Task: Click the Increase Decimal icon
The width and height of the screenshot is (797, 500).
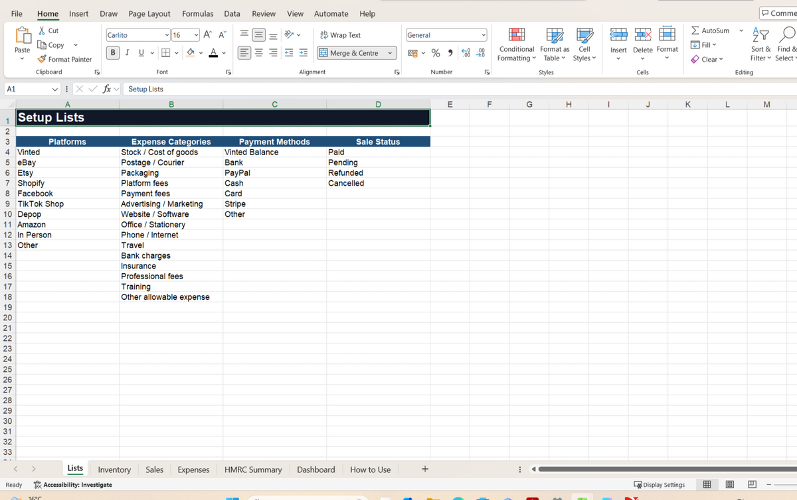Action: tap(466, 53)
